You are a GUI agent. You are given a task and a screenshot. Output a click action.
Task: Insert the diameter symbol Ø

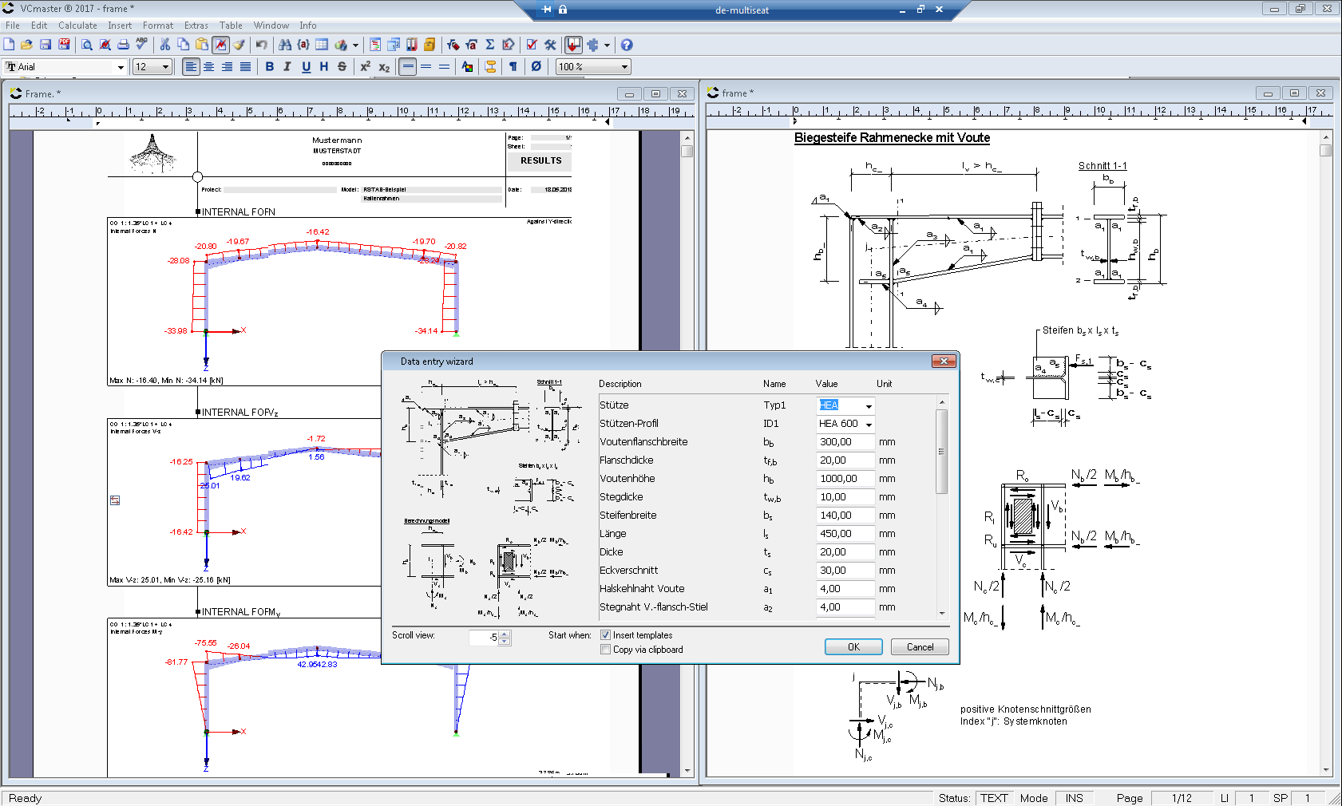(535, 67)
